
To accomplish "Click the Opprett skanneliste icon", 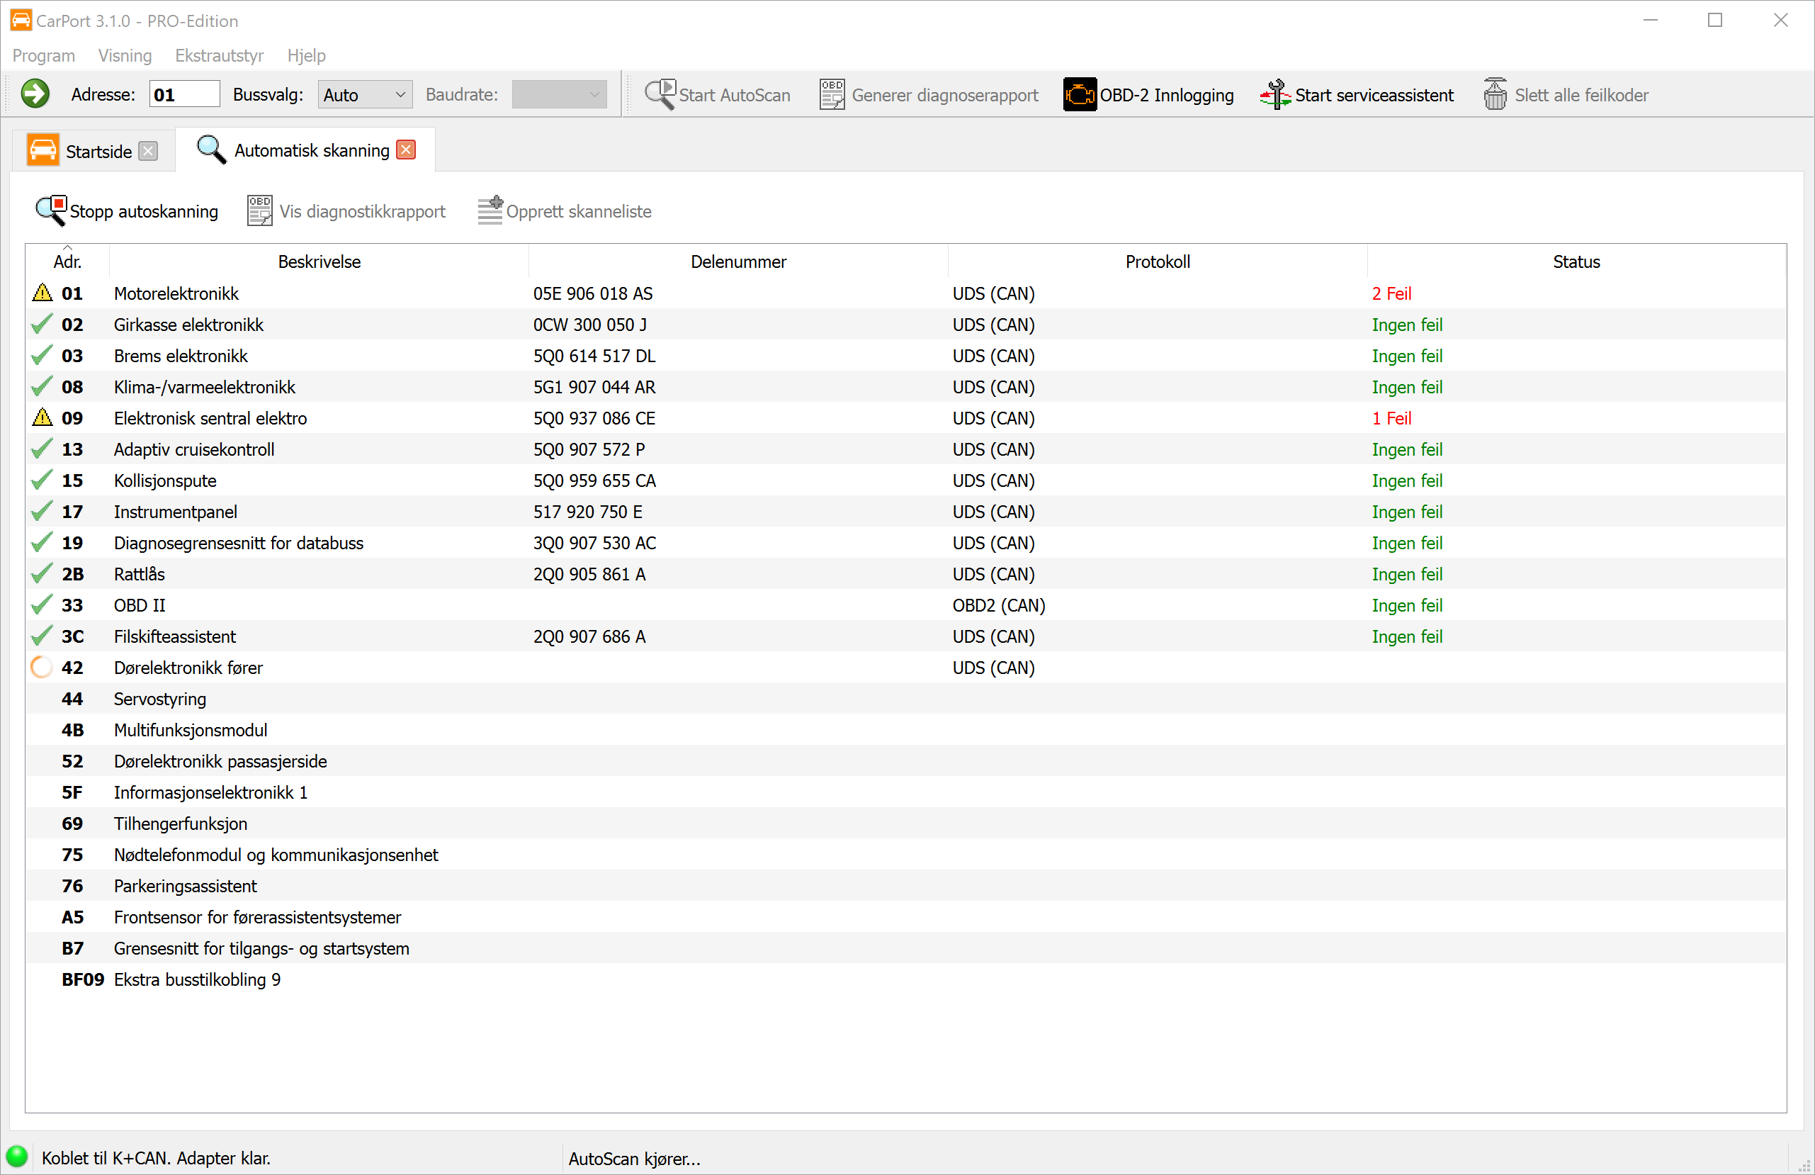I will pyautogui.click(x=490, y=211).
